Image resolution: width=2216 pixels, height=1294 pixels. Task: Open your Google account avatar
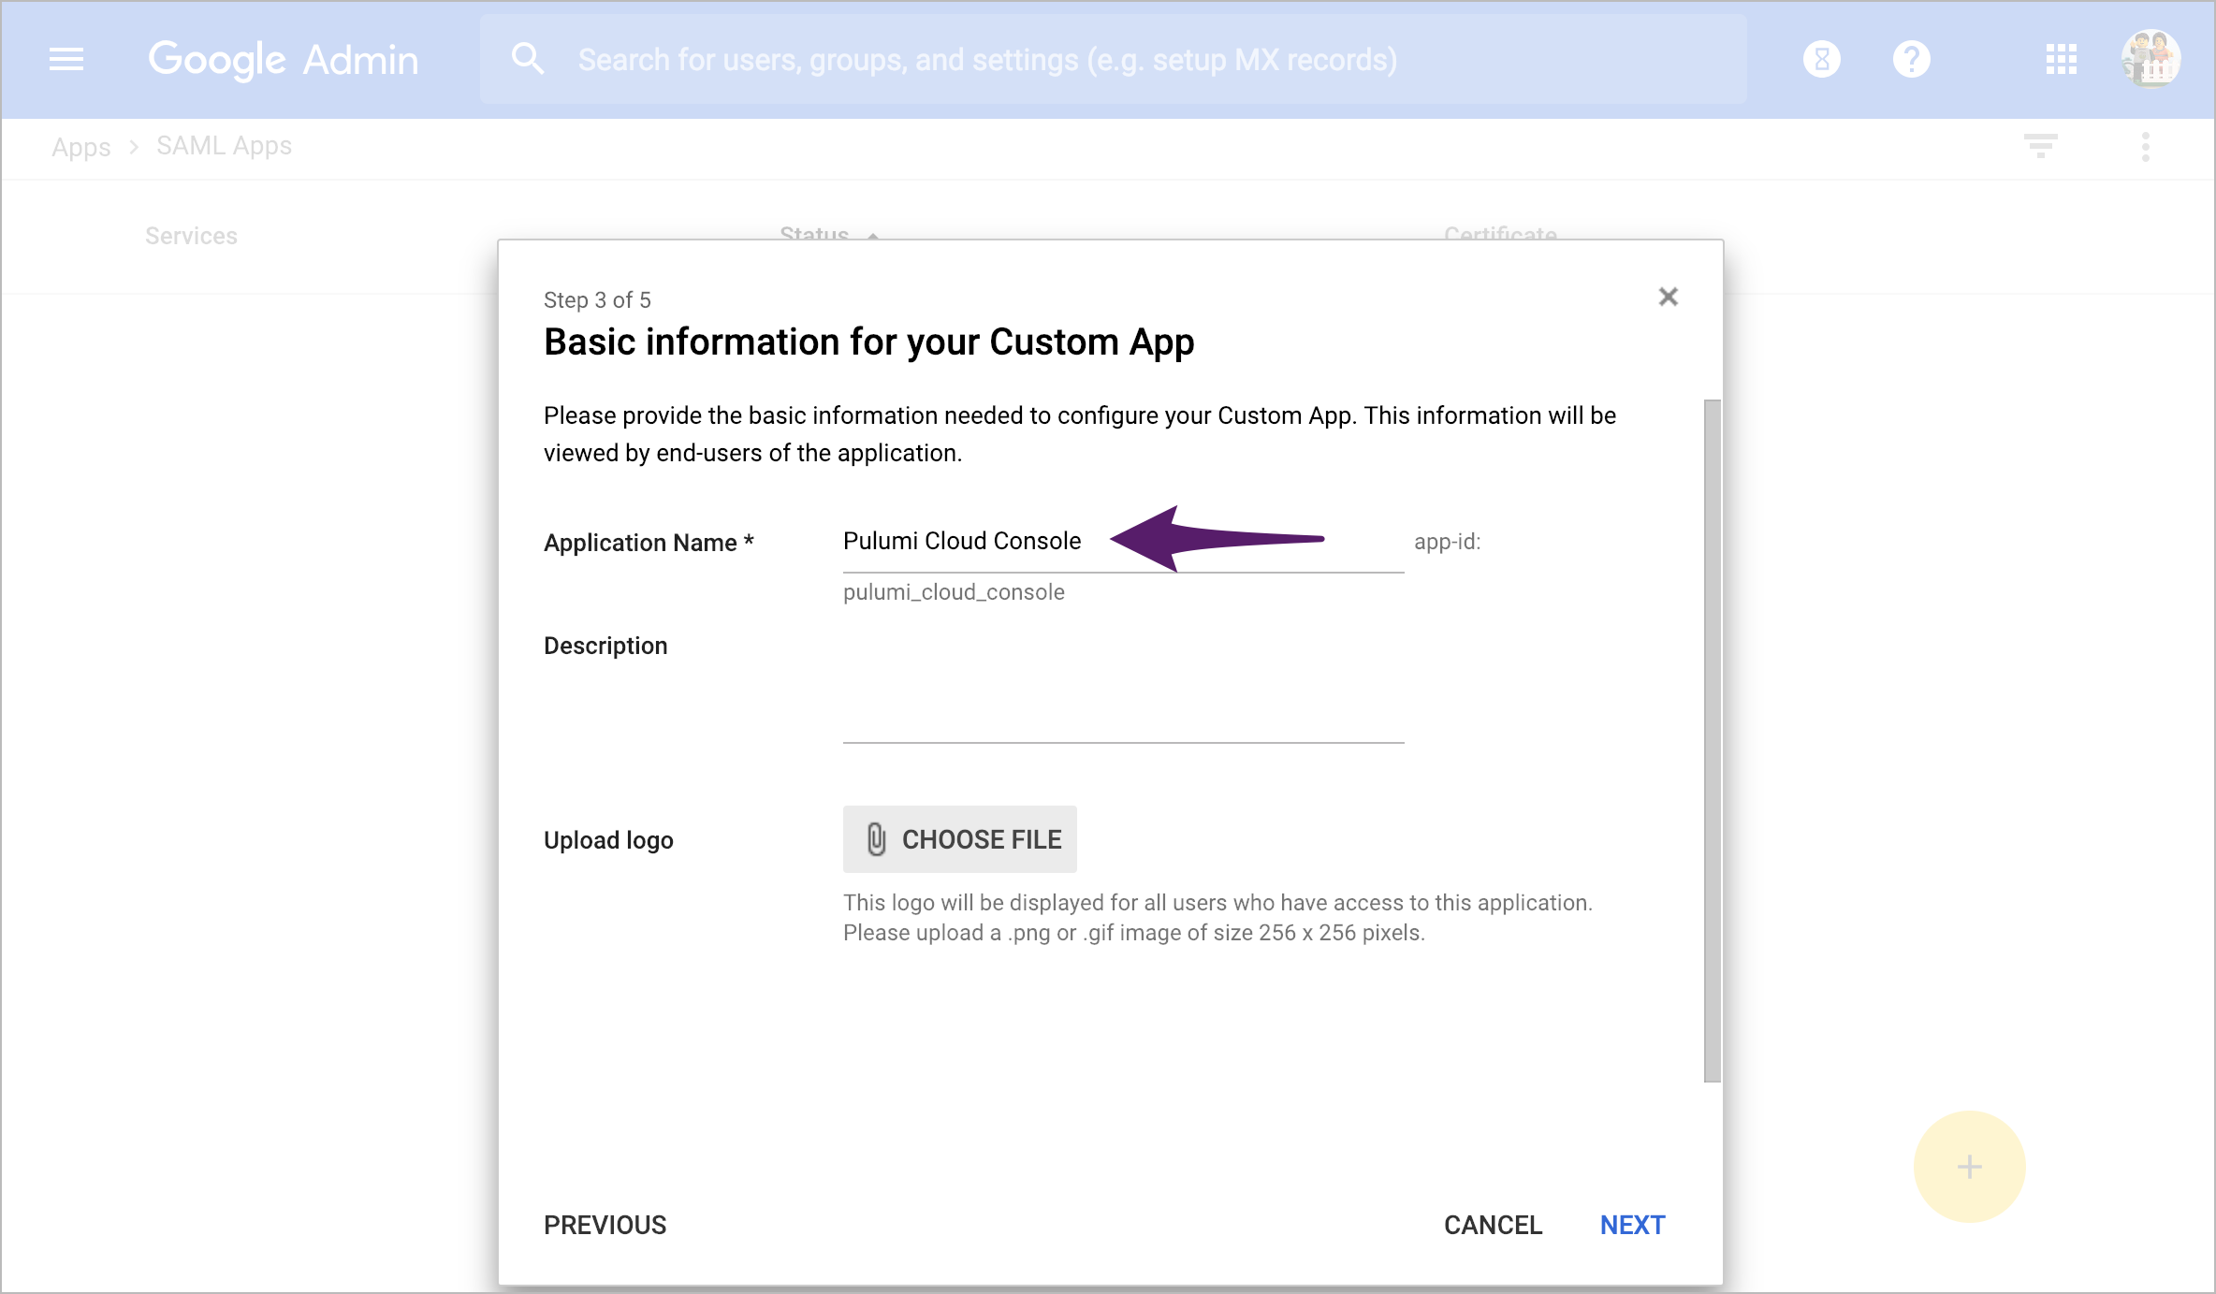(x=2150, y=58)
